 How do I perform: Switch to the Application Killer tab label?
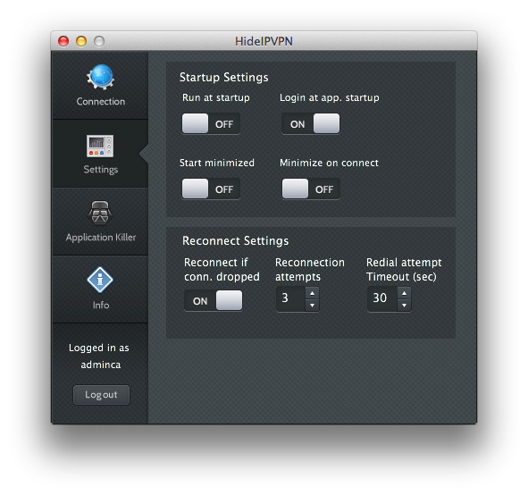click(101, 238)
